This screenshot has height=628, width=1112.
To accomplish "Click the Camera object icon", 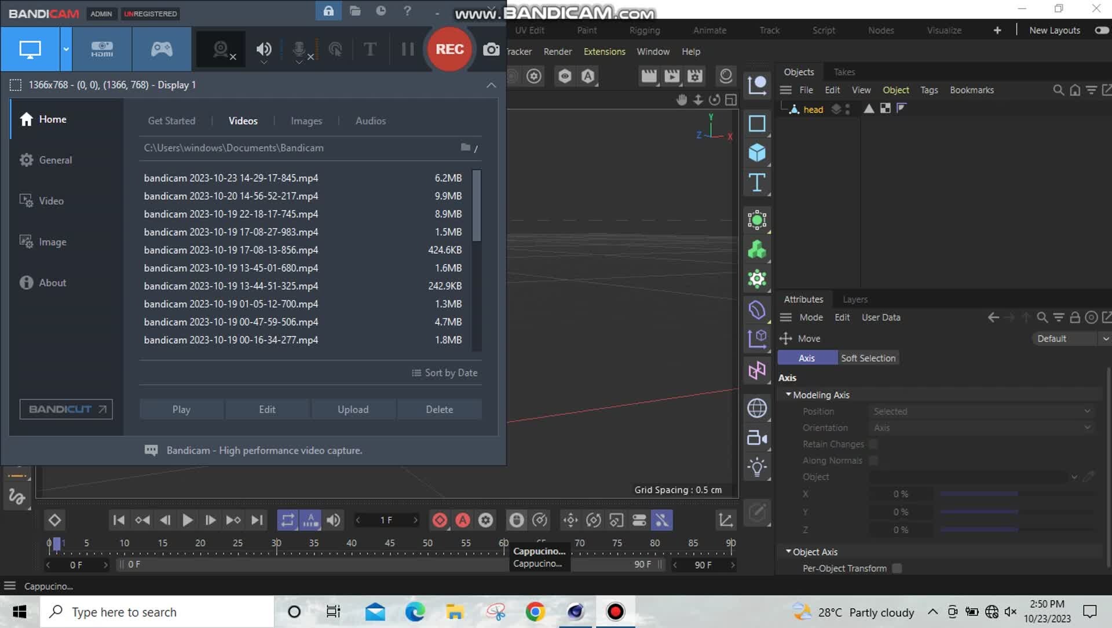I will point(757,438).
